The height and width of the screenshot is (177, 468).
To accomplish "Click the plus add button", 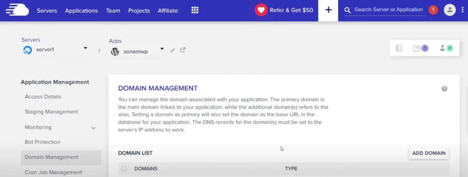I will 328,10.
